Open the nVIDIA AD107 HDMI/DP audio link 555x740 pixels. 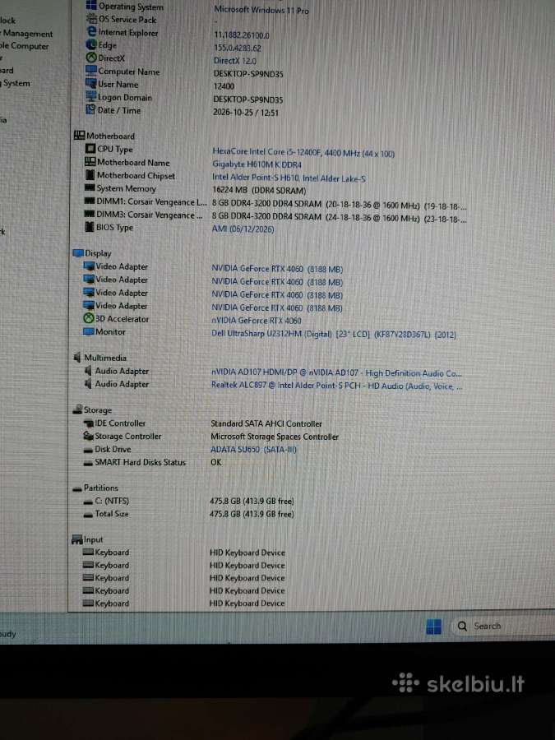336,372
